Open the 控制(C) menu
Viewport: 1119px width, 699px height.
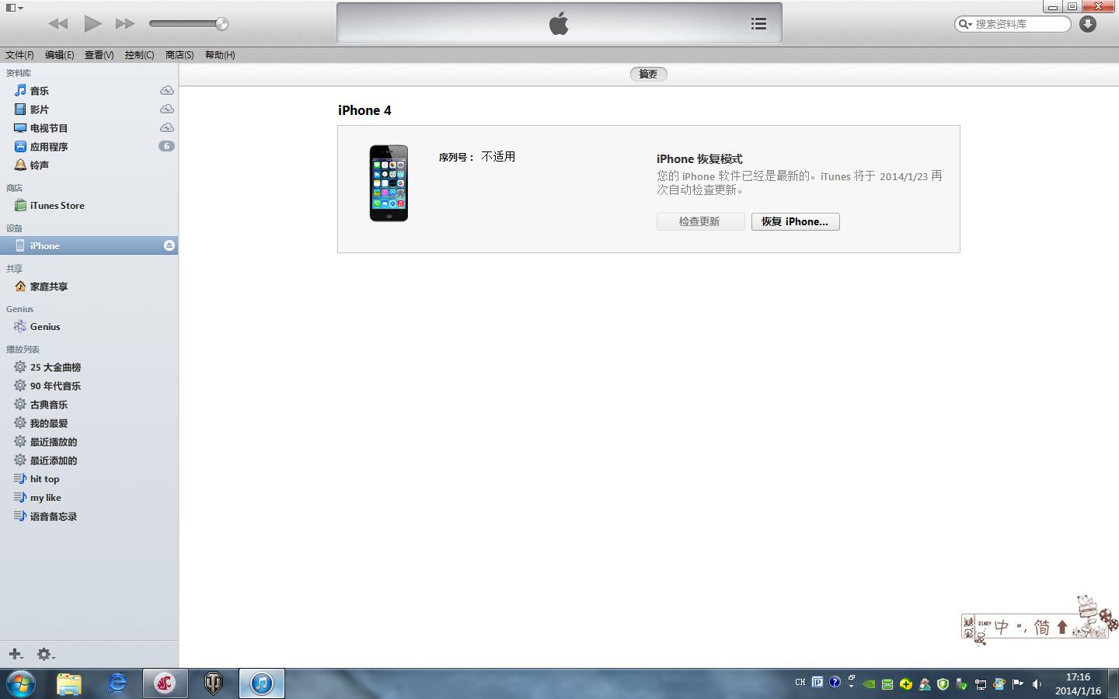[139, 55]
